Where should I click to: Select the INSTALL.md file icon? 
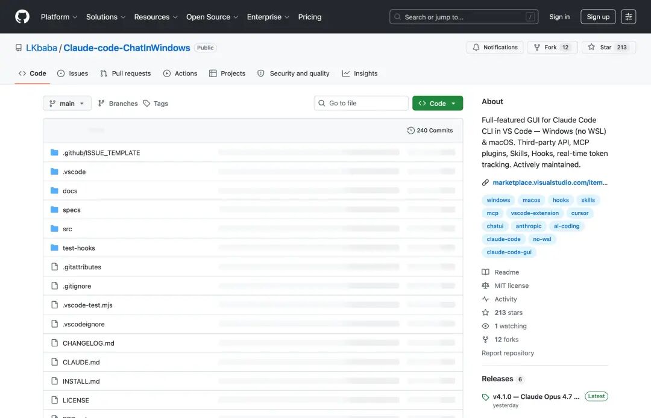[54, 381]
